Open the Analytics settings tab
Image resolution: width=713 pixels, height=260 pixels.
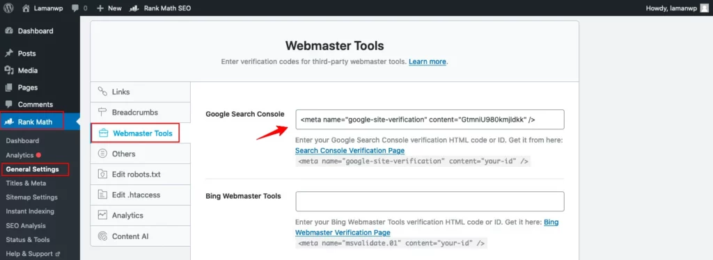pyautogui.click(x=140, y=216)
